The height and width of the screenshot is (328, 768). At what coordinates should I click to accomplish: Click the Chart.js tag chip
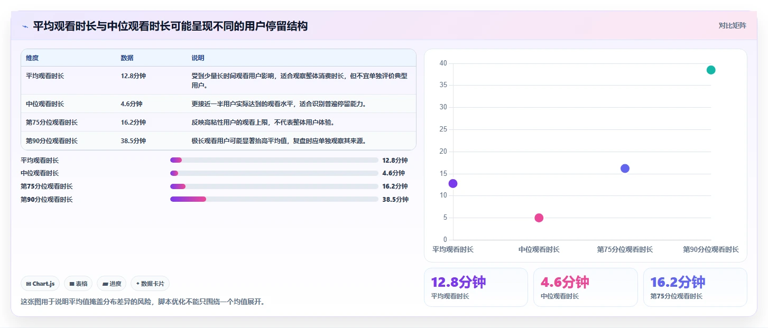coord(41,284)
